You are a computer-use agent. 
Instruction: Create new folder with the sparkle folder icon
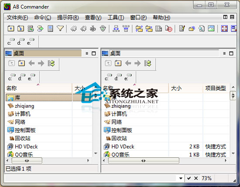click(192, 28)
